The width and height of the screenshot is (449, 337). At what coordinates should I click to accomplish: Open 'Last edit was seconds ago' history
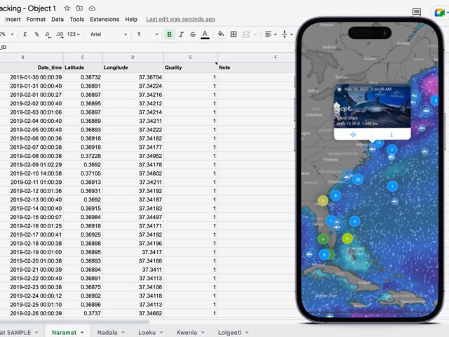[x=180, y=19]
